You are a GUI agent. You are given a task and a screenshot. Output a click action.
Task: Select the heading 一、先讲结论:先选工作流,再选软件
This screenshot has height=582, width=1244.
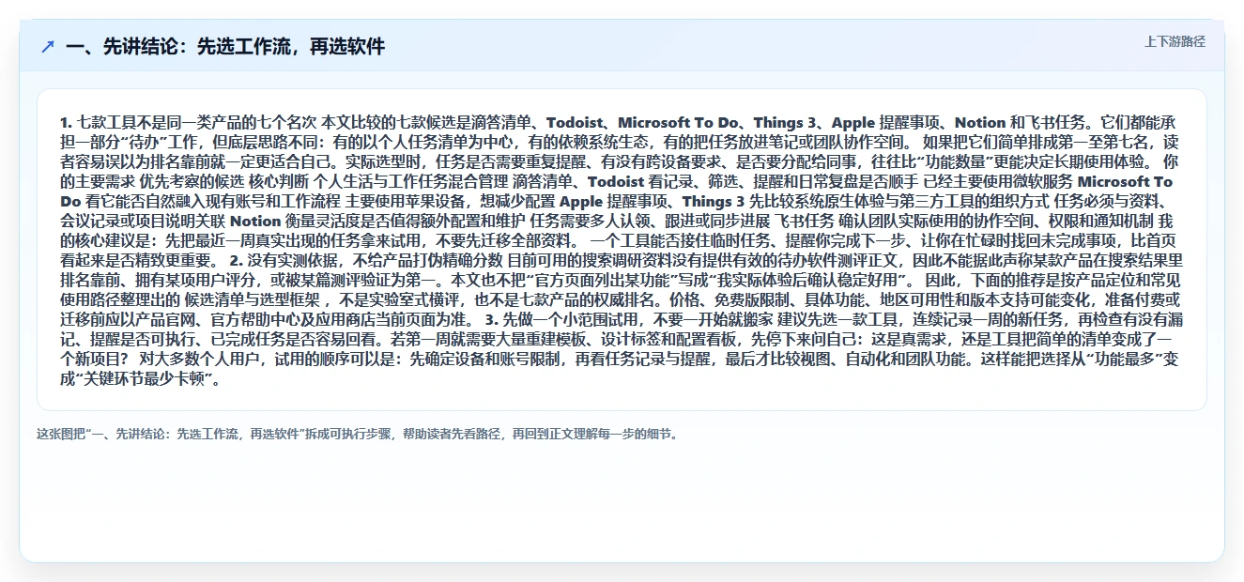pos(225,47)
